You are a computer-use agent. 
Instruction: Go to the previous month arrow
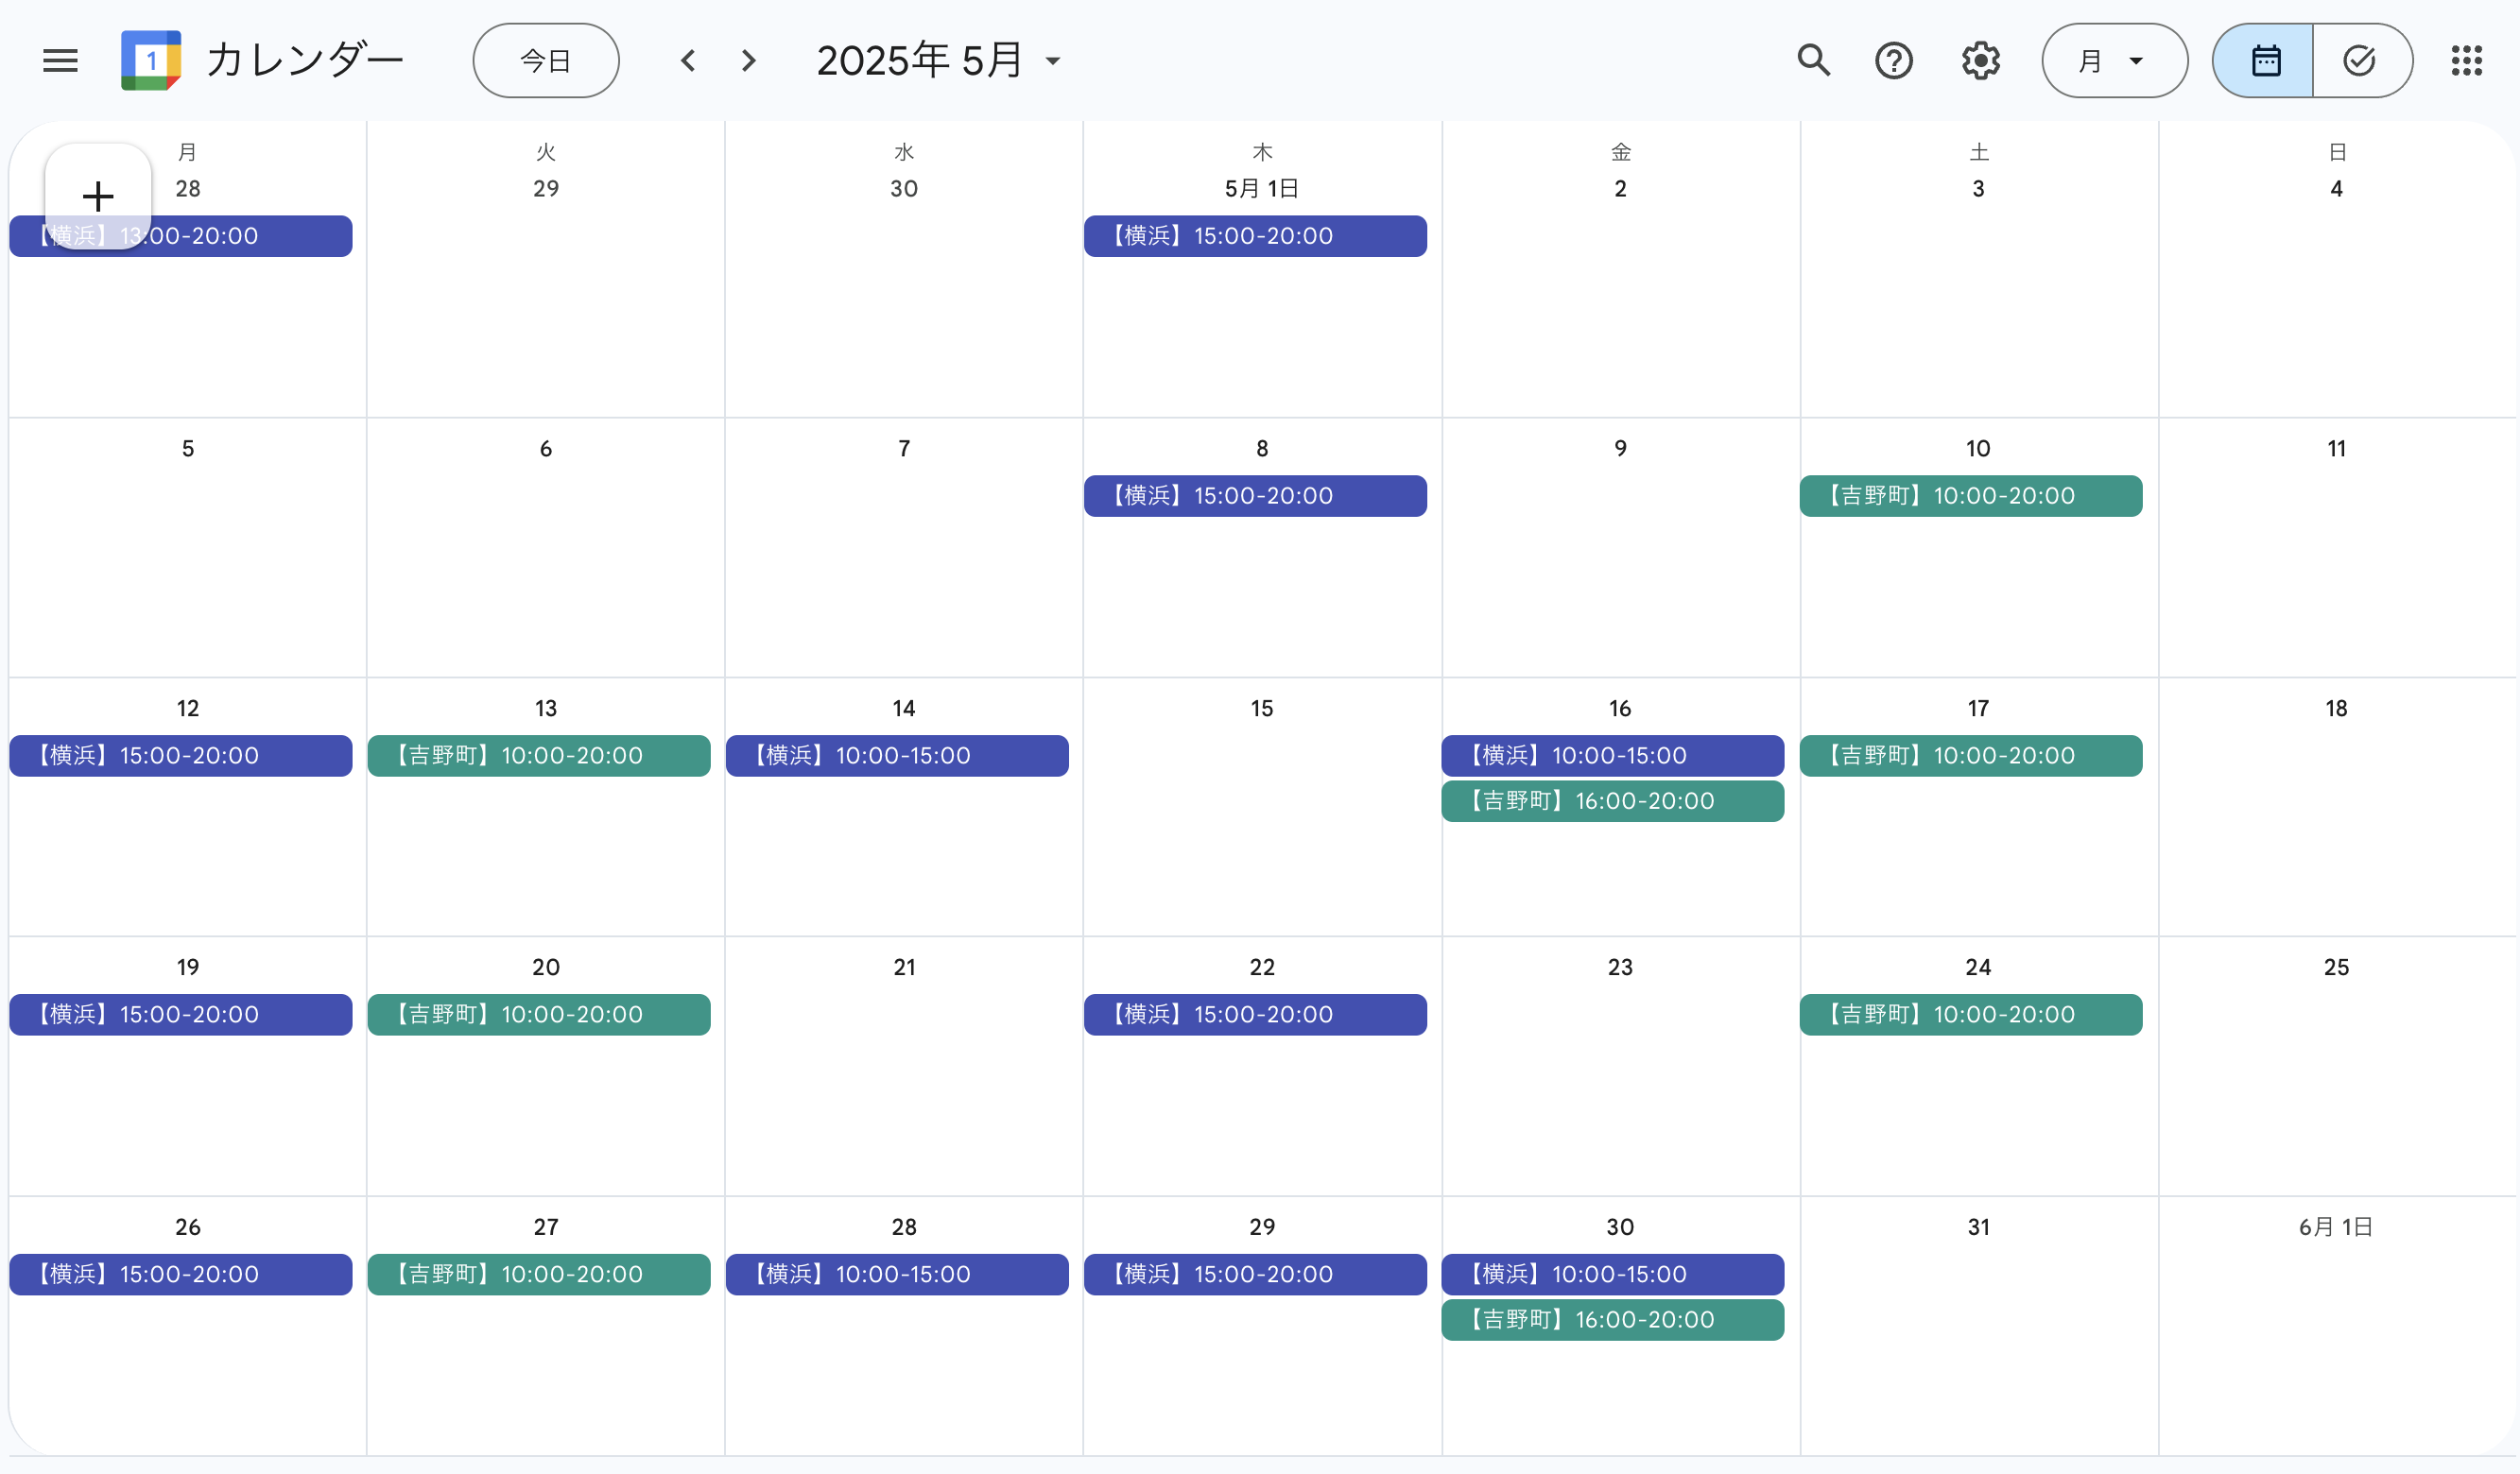(688, 61)
